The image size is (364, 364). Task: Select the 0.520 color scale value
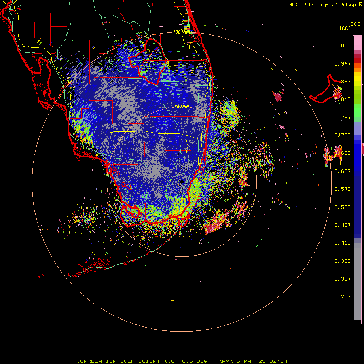(343, 207)
